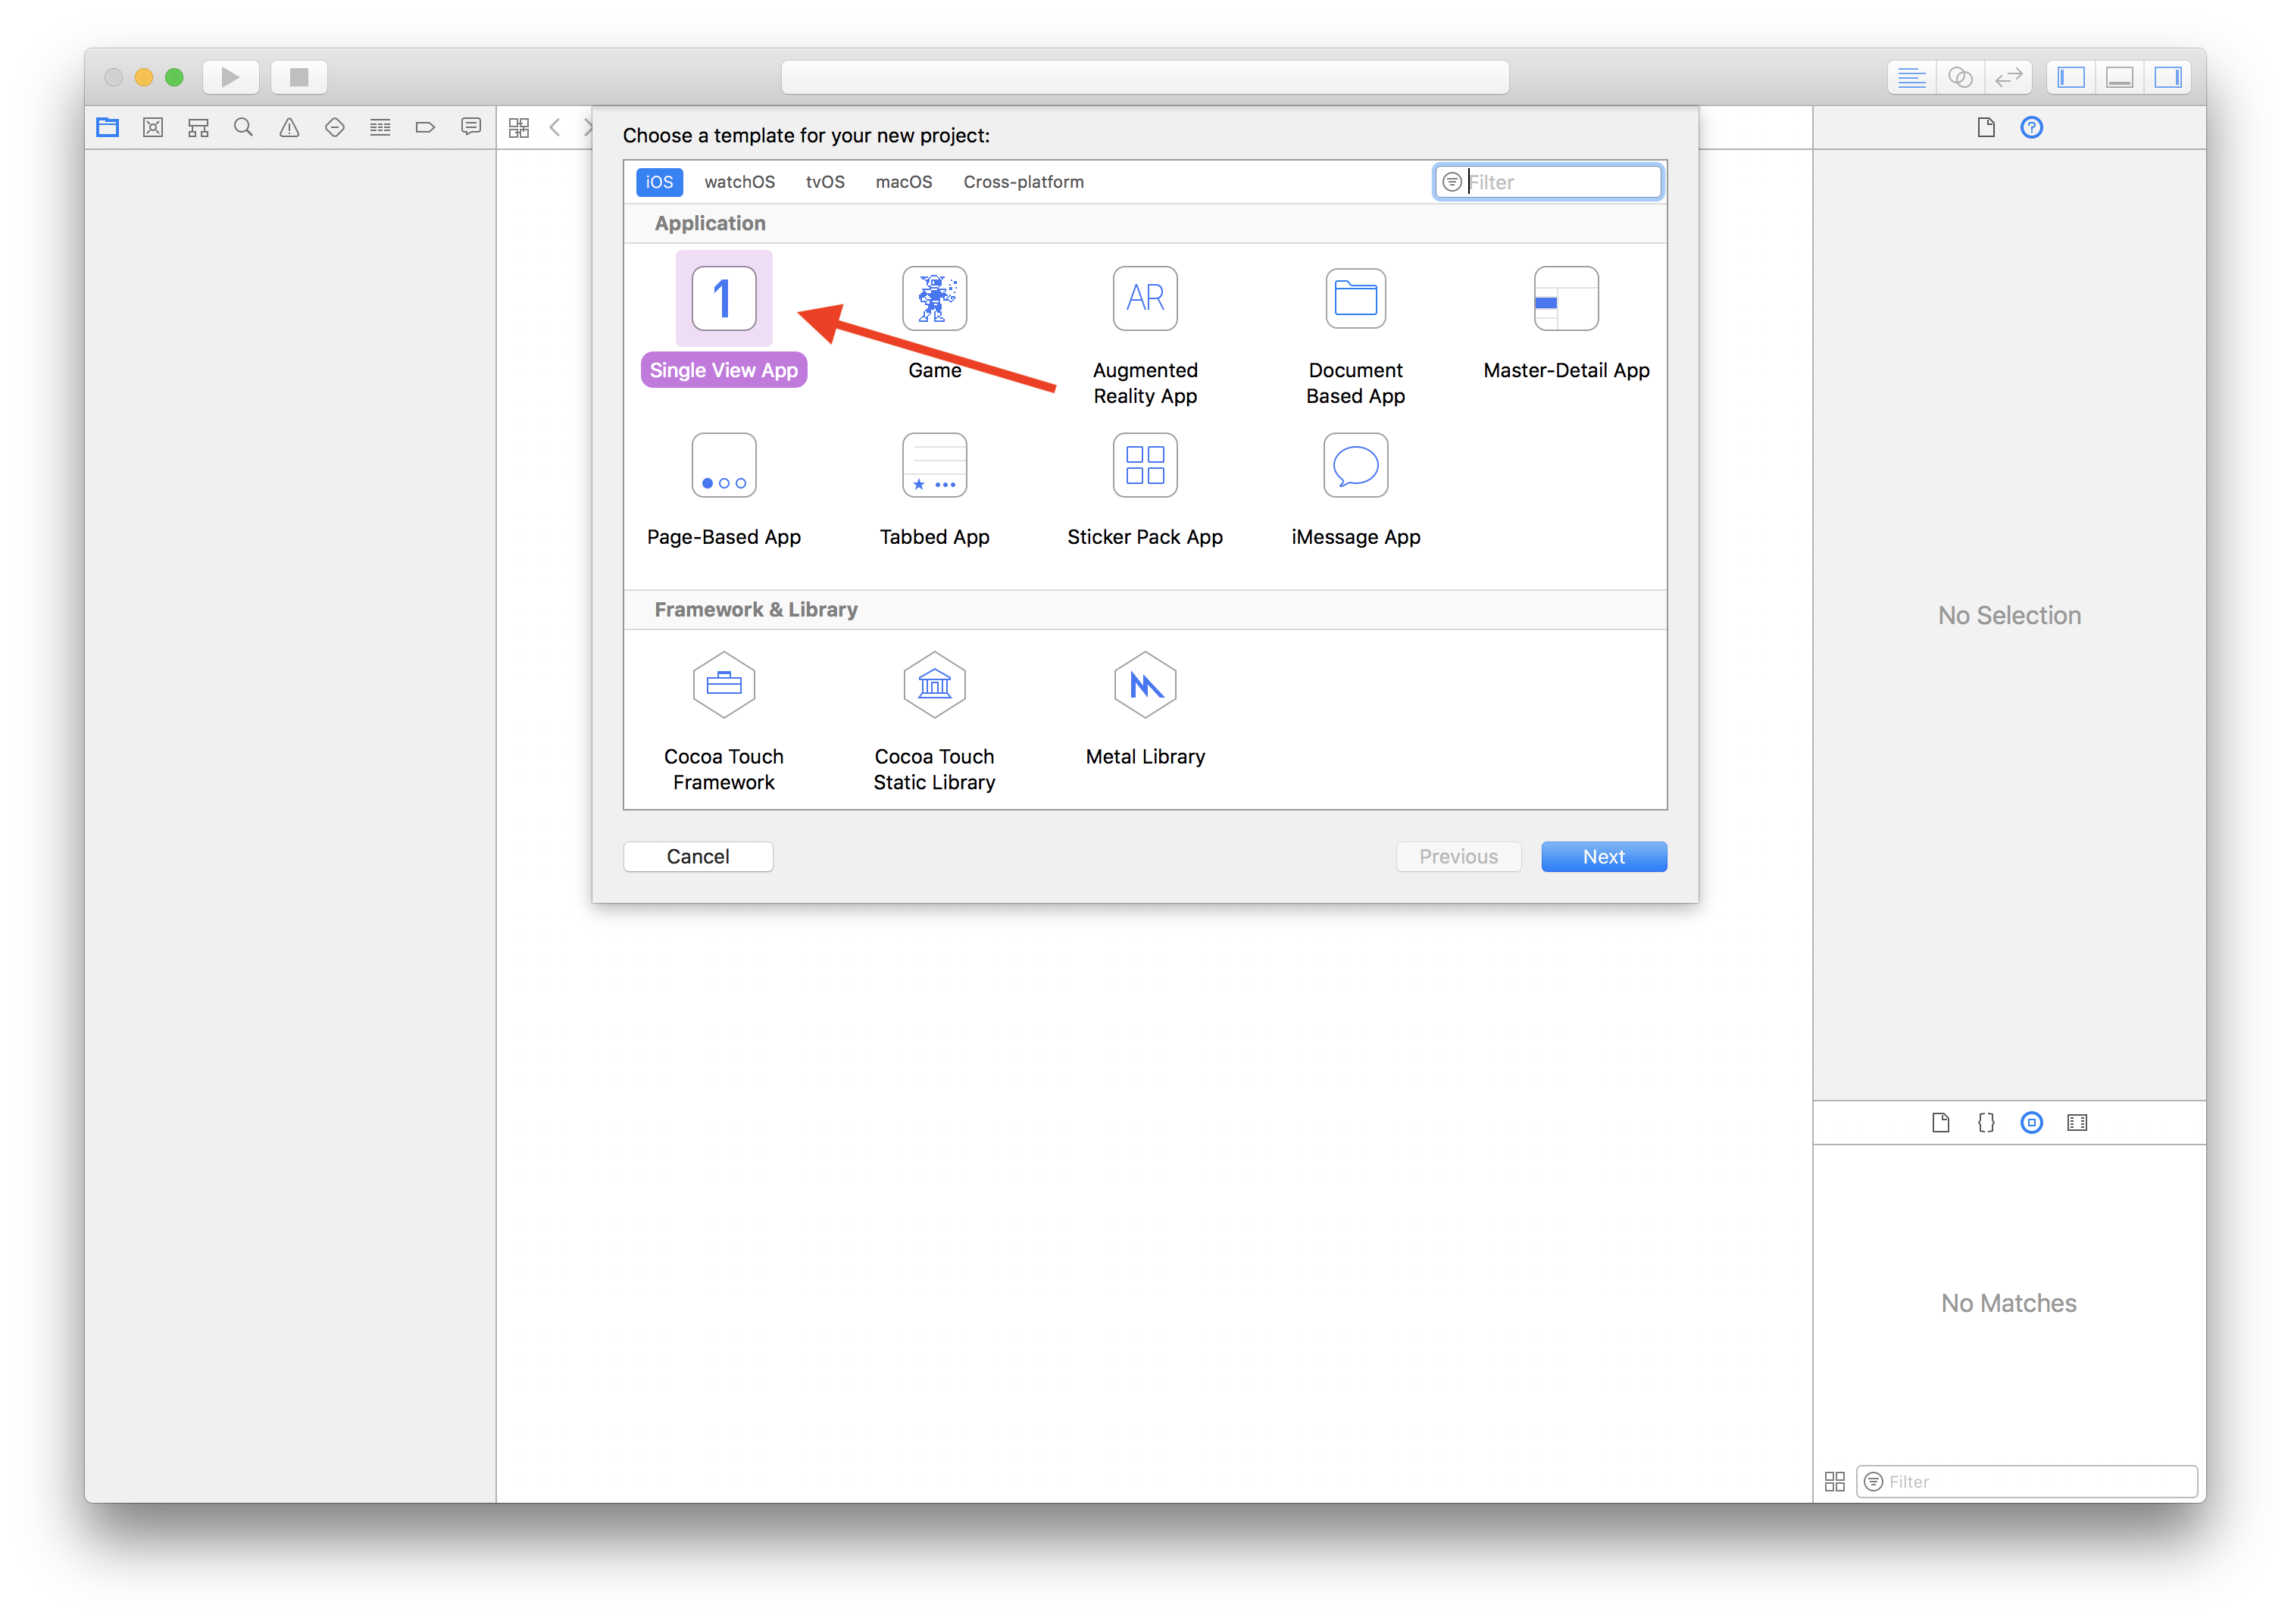This screenshot has width=2291, height=1624.
Task: Open the Breakpoint navigator icon
Action: pos(425,127)
